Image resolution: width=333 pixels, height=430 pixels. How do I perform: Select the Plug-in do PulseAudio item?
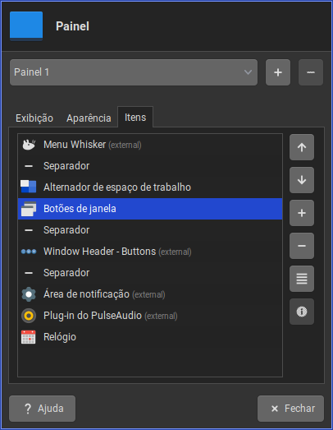pos(150,316)
